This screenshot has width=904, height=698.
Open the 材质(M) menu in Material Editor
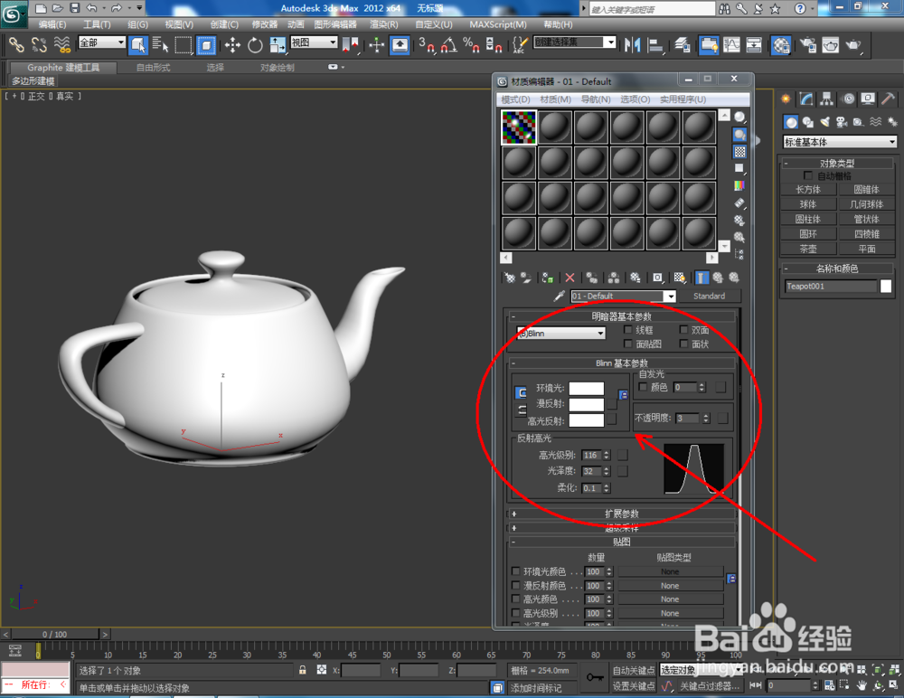point(555,99)
